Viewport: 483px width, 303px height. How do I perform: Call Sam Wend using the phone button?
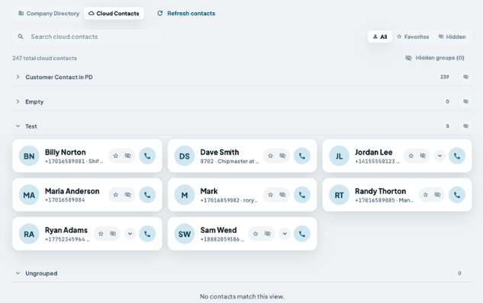click(x=302, y=234)
